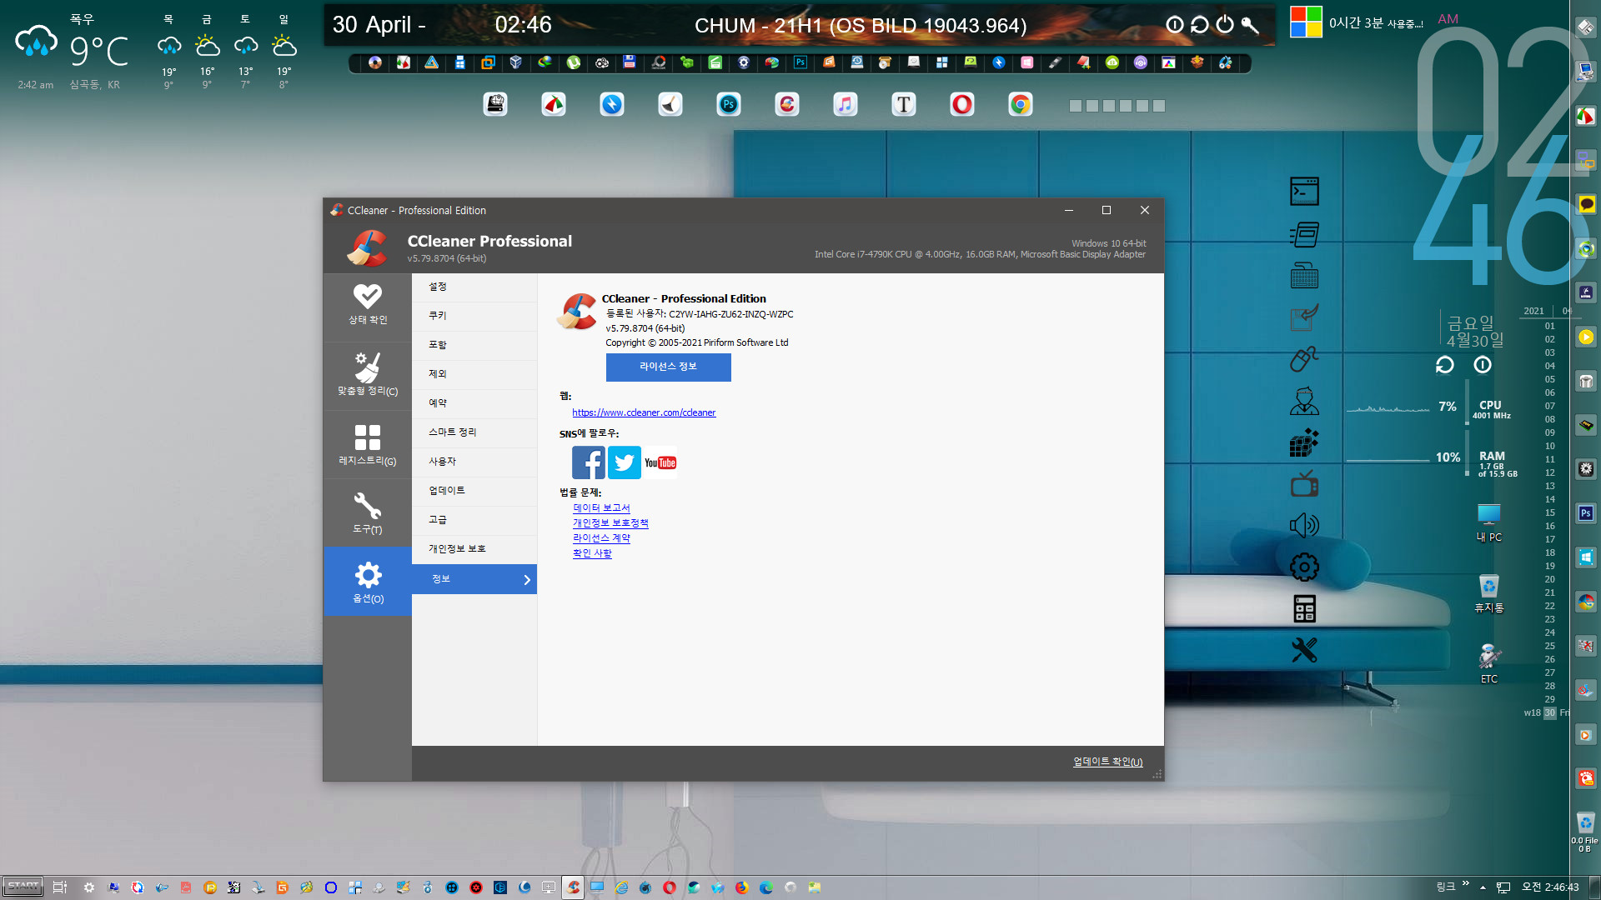Viewport: 1601px width, 900px height.
Task: Open the 도구 tools section
Action: (368, 512)
